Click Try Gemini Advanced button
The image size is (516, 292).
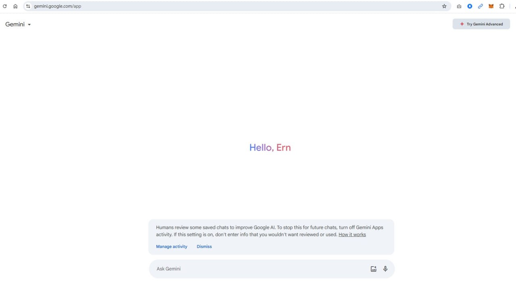481,24
